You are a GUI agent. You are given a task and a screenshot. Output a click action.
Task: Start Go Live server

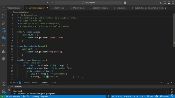(x=164, y=96)
